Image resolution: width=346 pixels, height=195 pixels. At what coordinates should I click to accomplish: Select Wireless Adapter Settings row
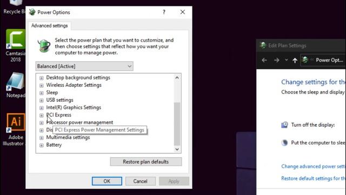tap(74, 85)
